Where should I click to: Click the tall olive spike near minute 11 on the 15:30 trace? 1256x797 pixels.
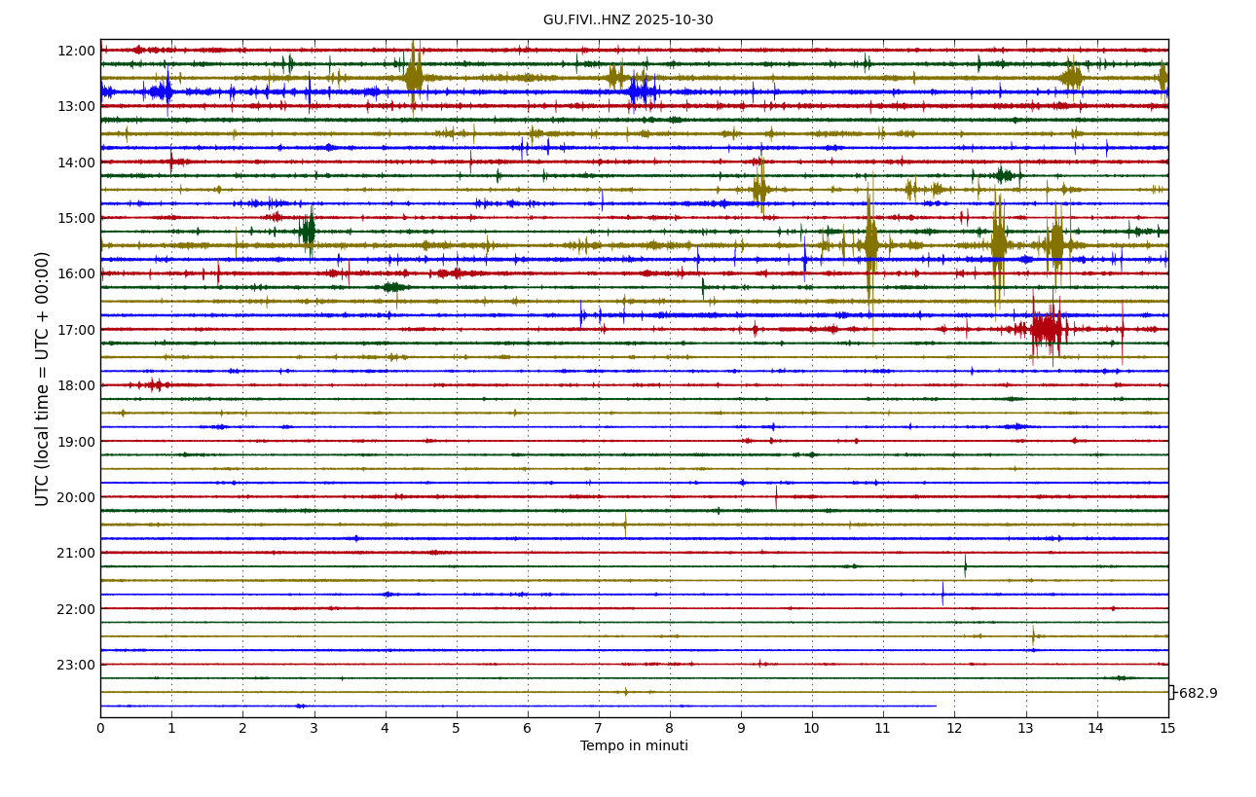click(870, 245)
